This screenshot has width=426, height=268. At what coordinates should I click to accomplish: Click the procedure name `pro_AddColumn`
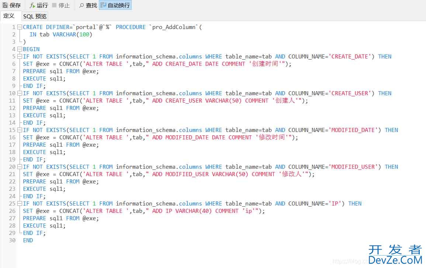coord(174,27)
